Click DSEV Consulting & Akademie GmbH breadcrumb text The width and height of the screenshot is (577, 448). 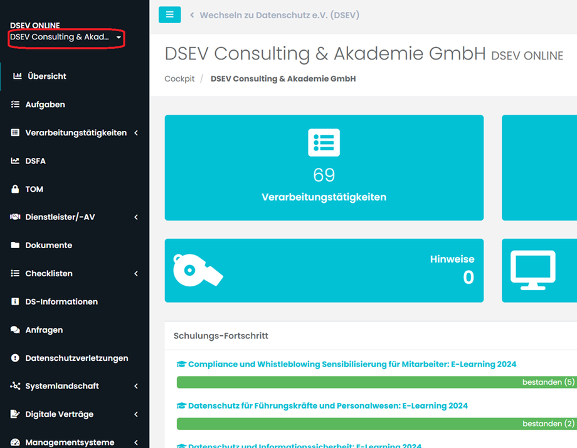pos(283,79)
